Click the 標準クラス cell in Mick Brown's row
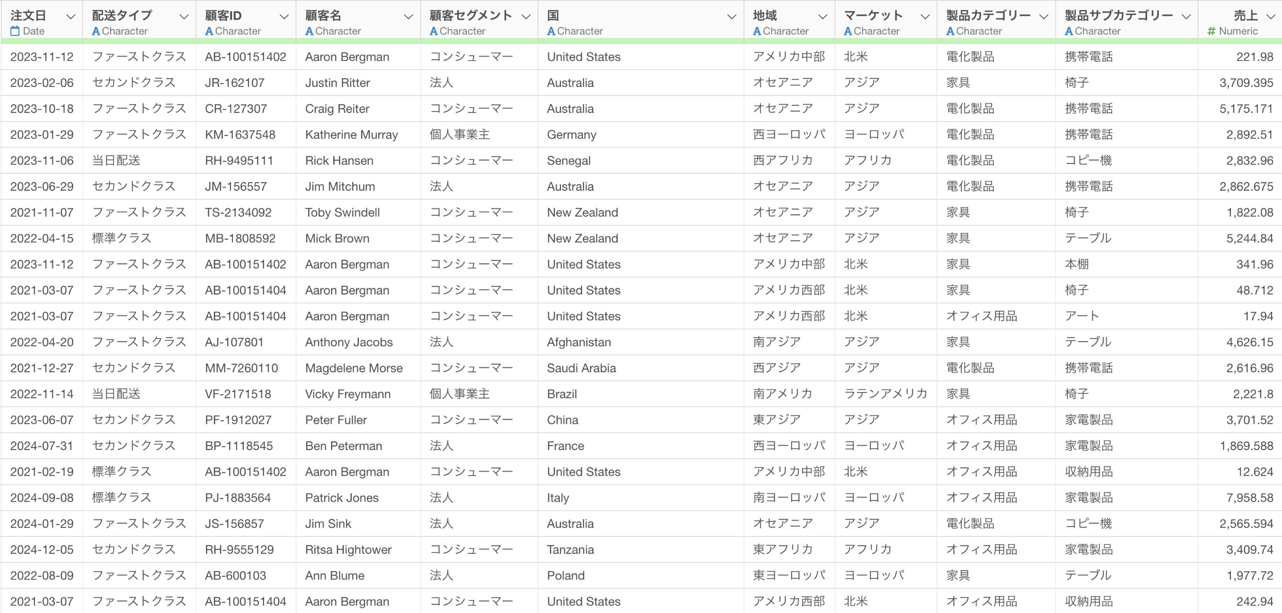 pyautogui.click(x=122, y=238)
